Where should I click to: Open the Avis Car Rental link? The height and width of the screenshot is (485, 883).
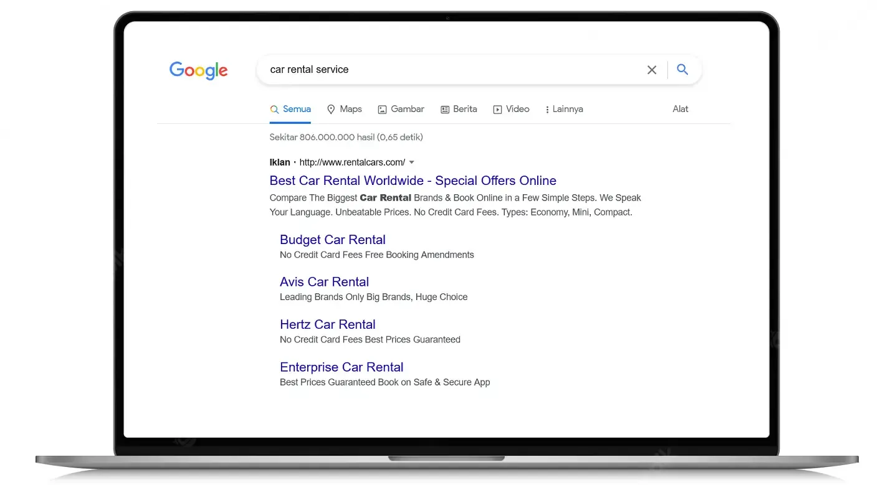click(x=325, y=282)
